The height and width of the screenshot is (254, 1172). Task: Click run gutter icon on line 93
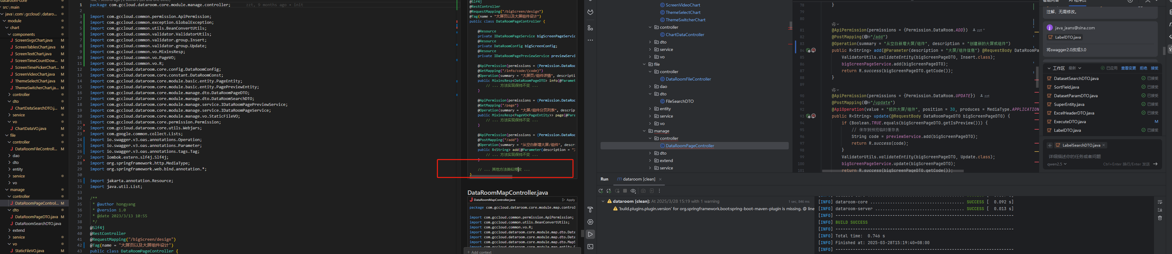tap(808, 116)
